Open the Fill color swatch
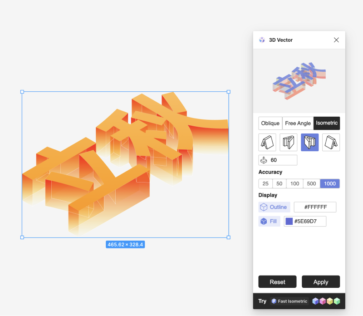 [289, 221]
